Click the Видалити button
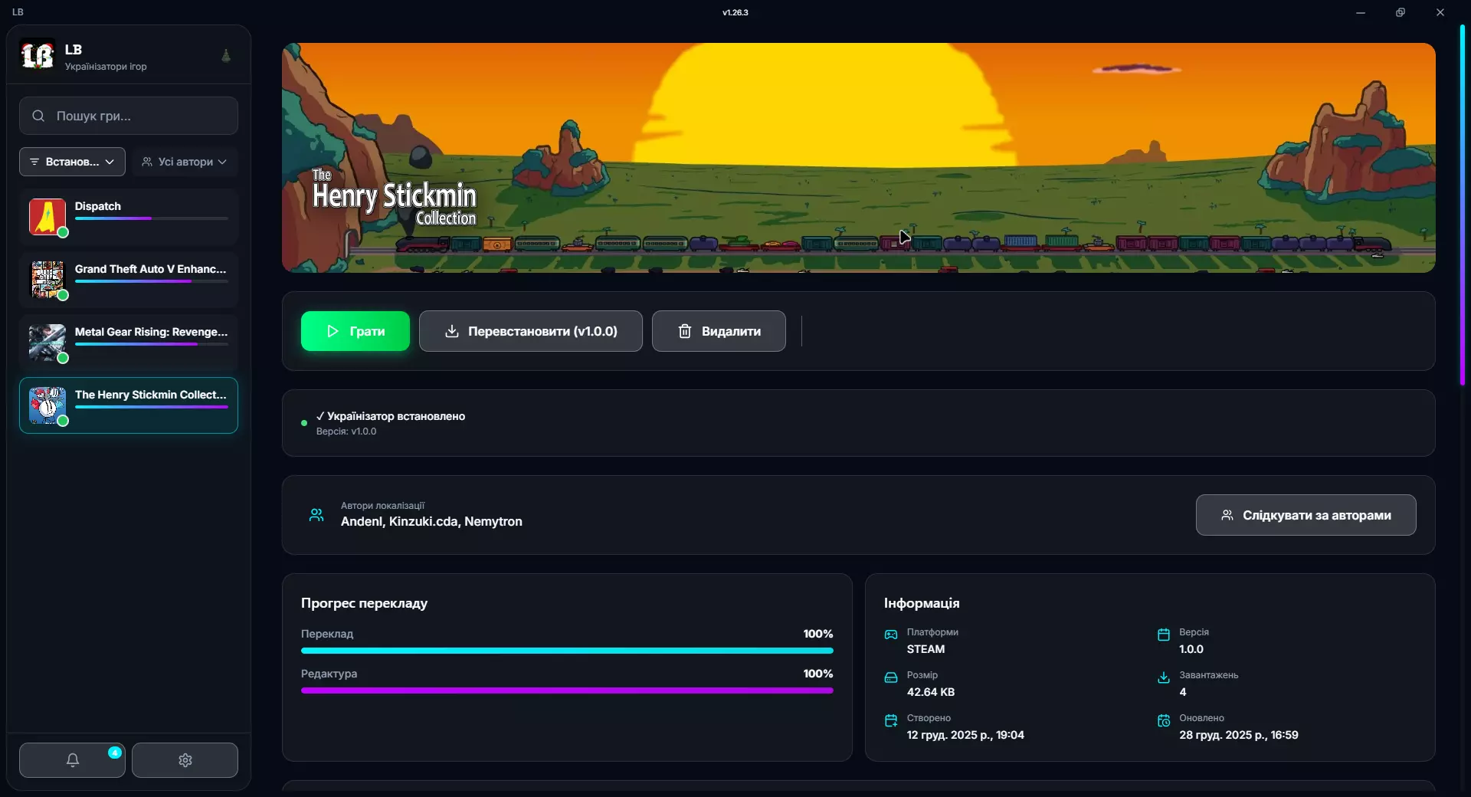Image resolution: width=1471 pixels, height=797 pixels. point(719,331)
